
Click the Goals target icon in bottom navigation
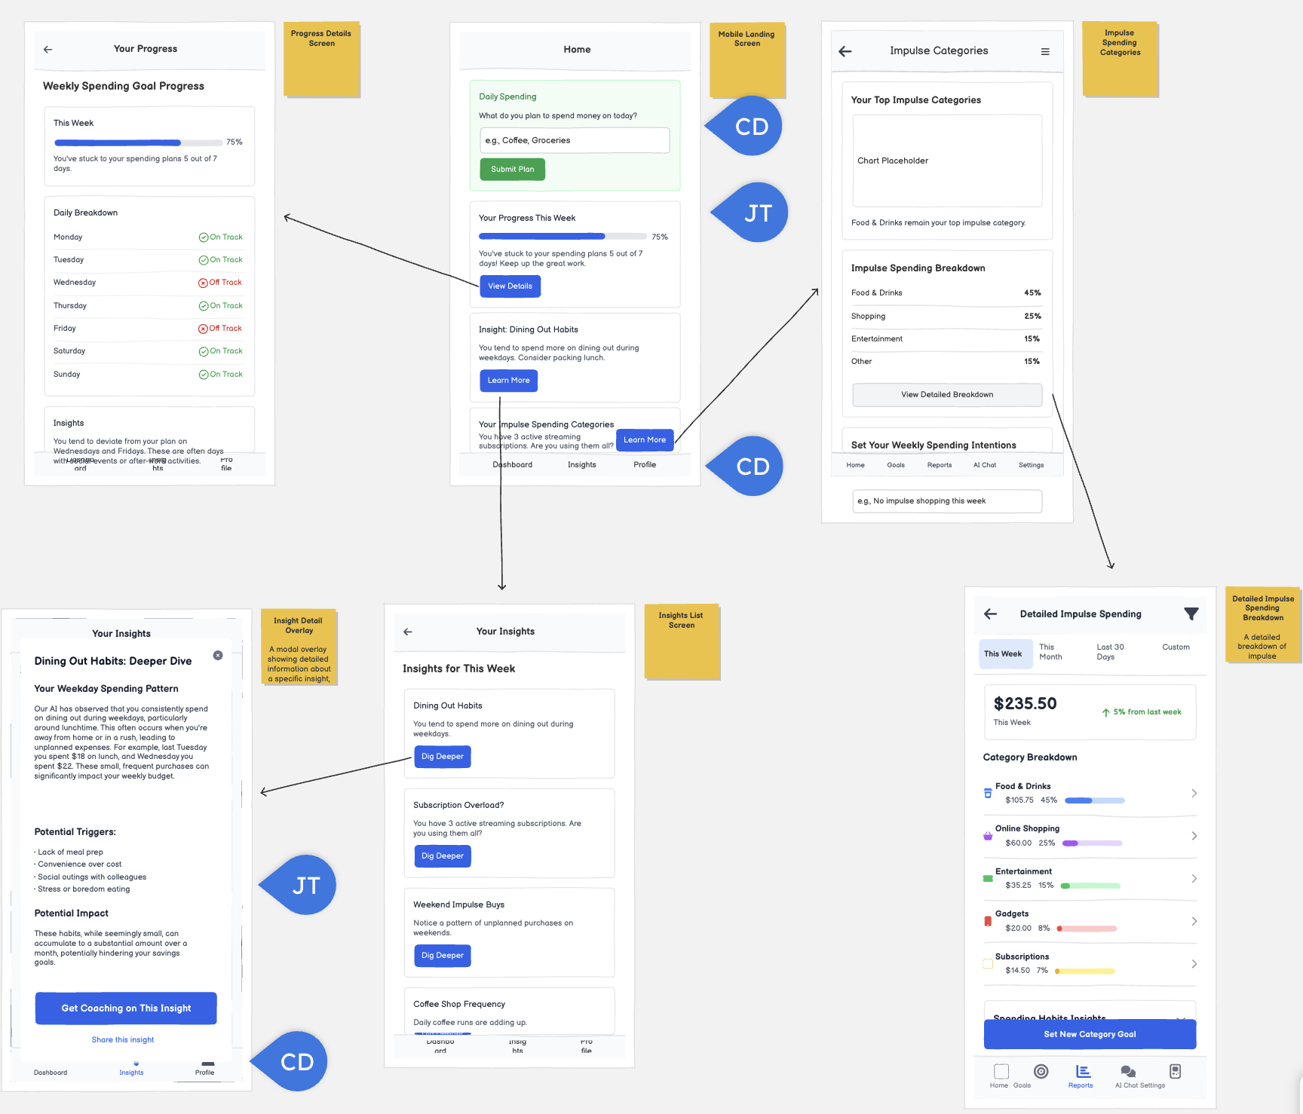[1041, 1072]
